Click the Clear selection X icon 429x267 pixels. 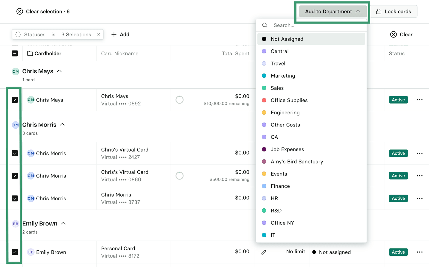[20, 12]
